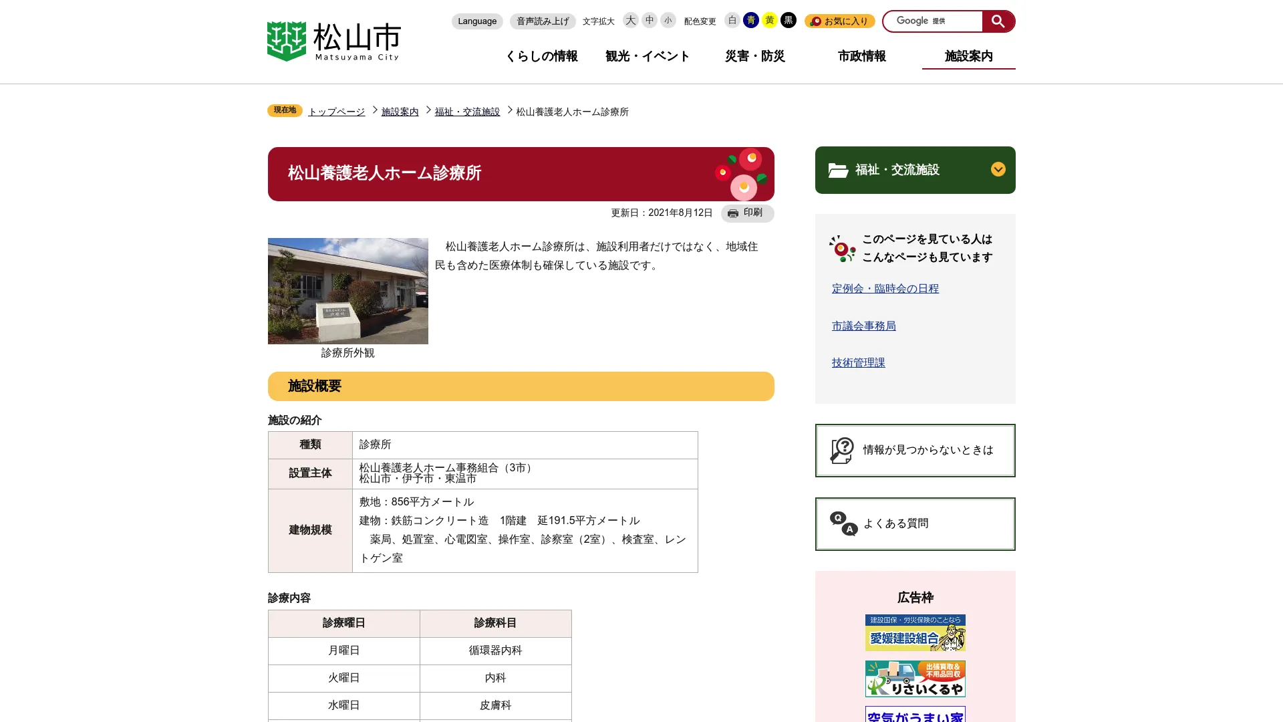This screenshot has width=1283, height=722.
Task: Click the 更新日：2021年8月12日 text
Action: (662, 213)
